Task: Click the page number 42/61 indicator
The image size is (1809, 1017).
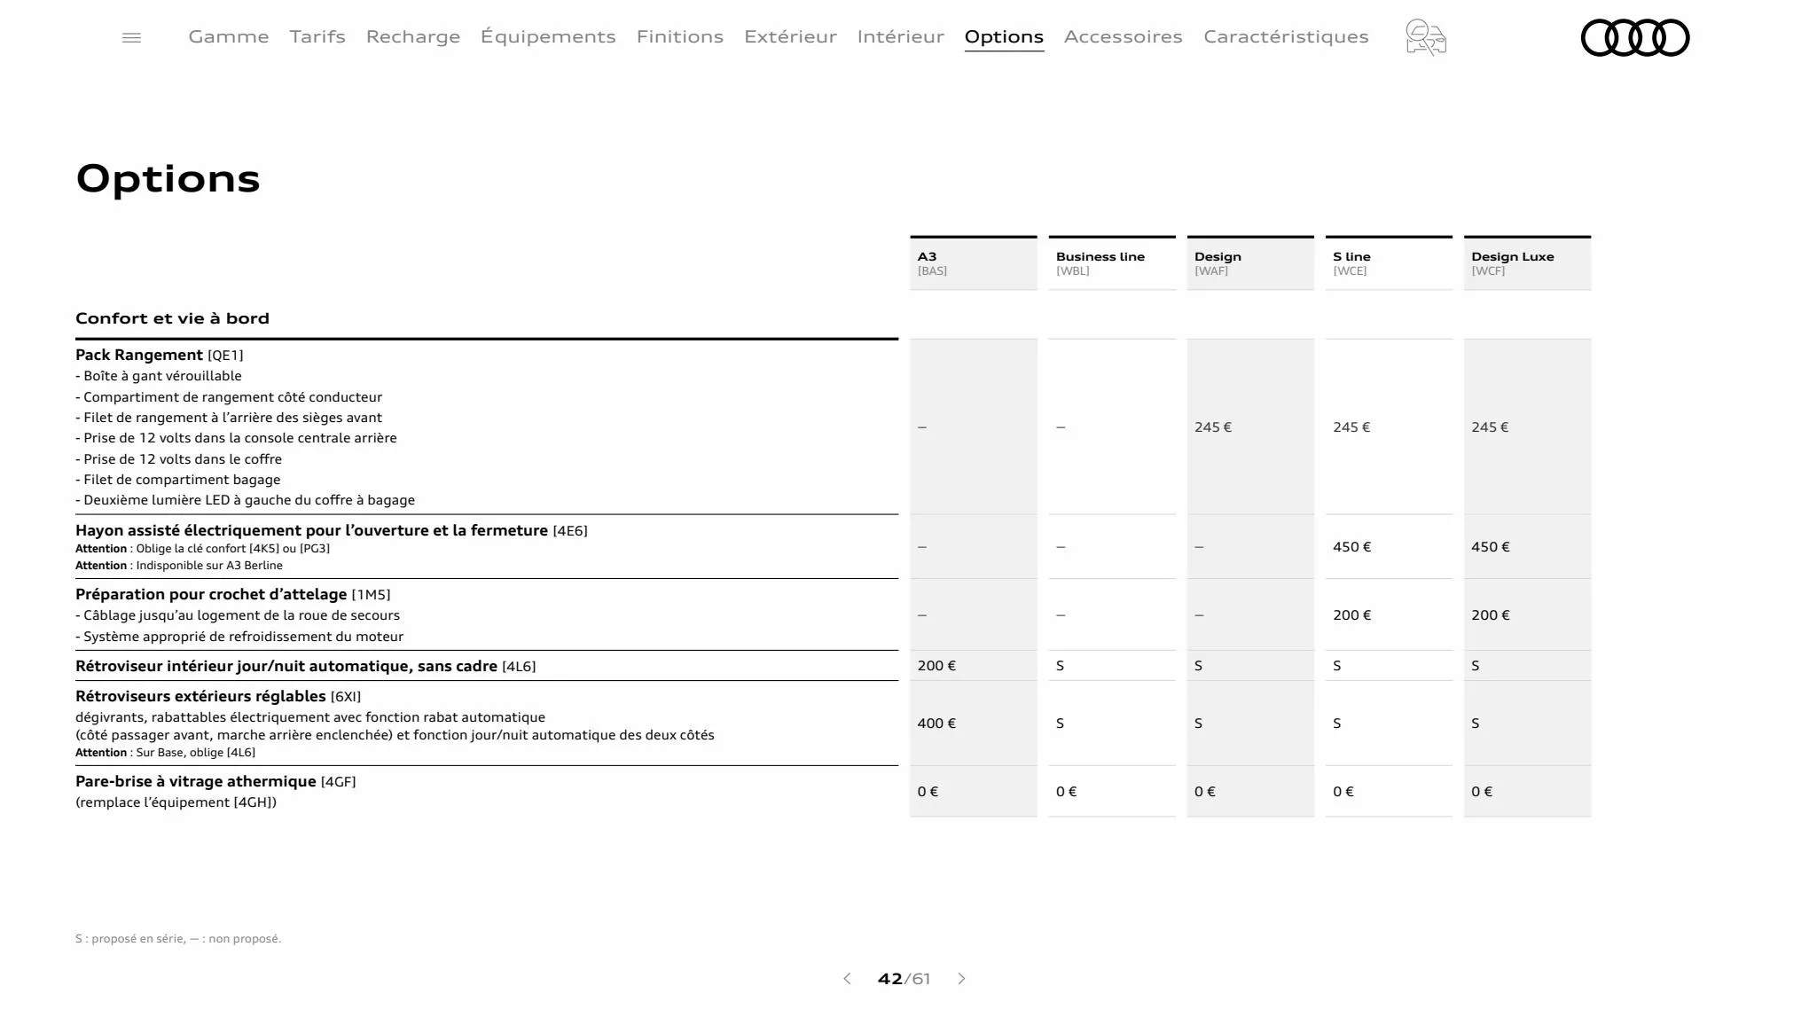Action: click(x=904, y=979)
